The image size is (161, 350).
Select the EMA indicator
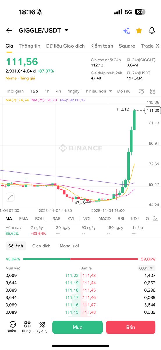(23, 218)
